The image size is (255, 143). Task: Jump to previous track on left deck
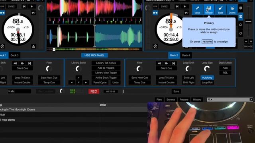tap(24, 6)
